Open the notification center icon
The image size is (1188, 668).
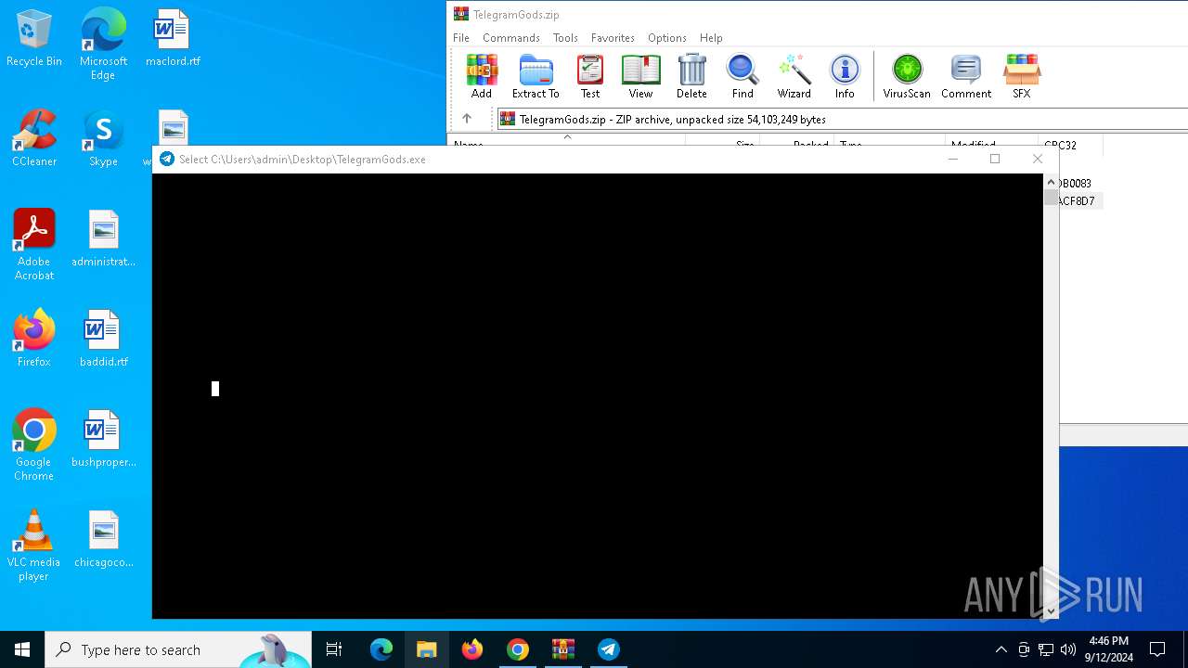1157,649
